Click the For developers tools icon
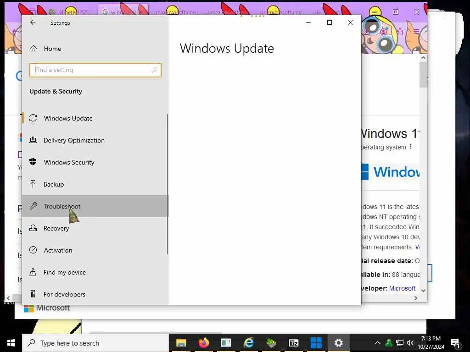The image size is (470, 352). tap(33, 294)
